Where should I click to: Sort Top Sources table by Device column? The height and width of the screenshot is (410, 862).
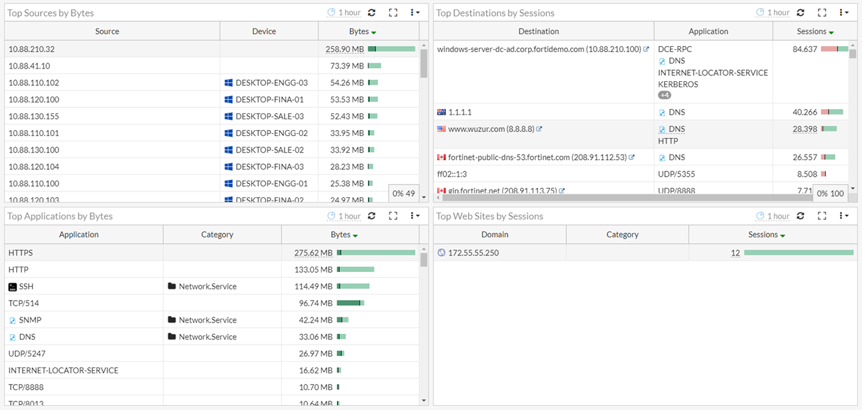[269, 31]
